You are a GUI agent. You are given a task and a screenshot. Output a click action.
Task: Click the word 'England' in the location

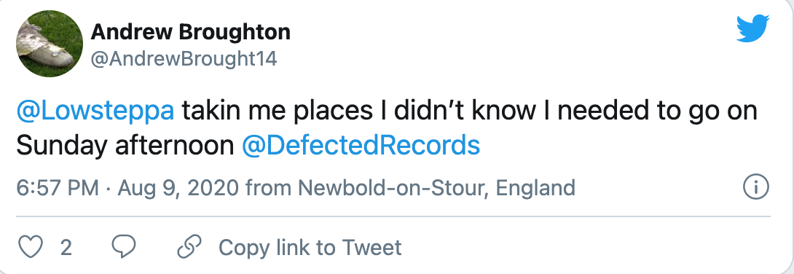(x=535, y=188)
